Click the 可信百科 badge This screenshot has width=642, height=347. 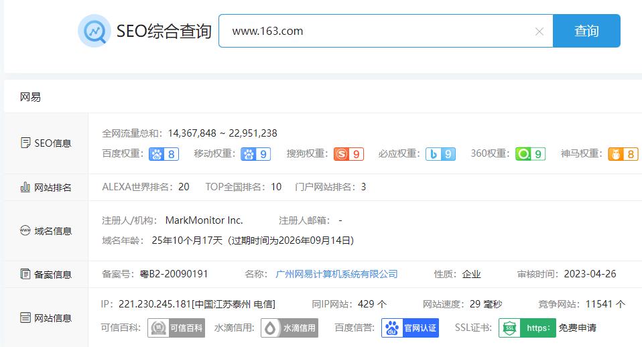(x=176, y=328)
